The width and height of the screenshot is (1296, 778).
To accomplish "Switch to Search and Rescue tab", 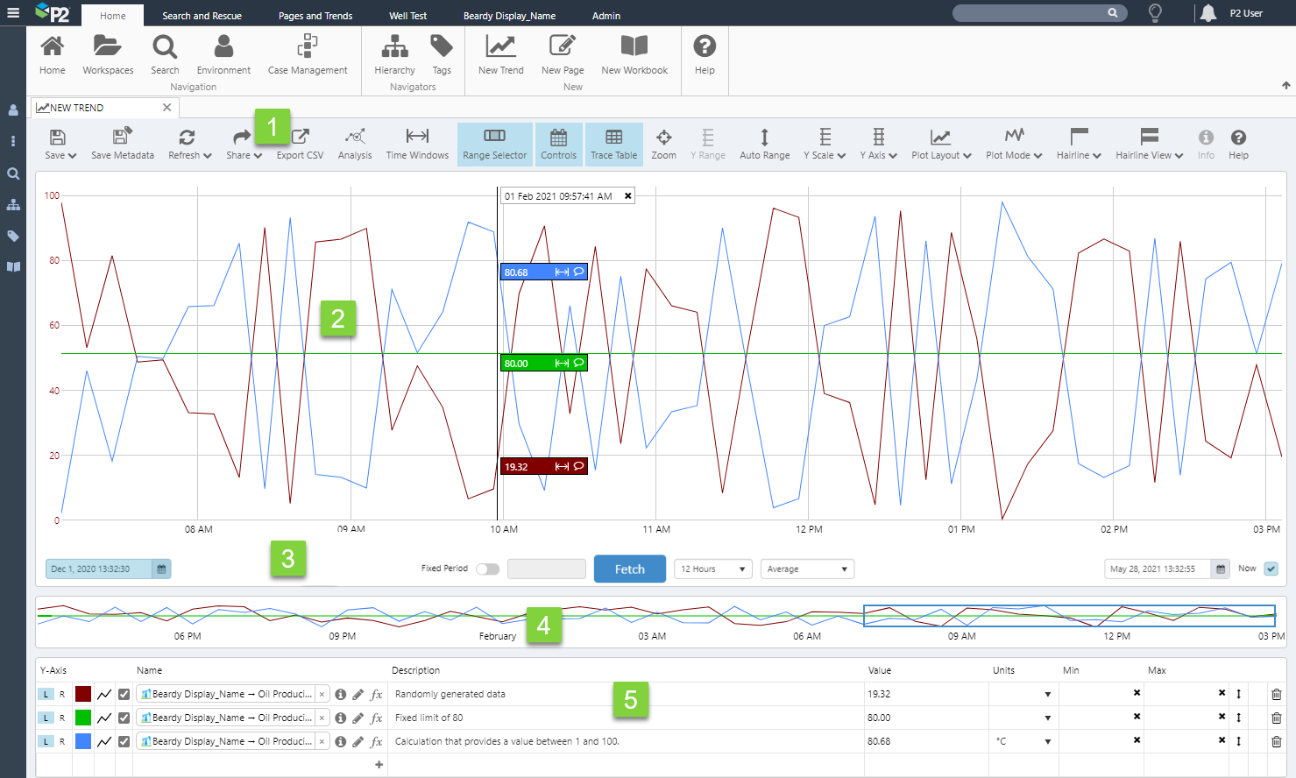I will tap(202, 16).
